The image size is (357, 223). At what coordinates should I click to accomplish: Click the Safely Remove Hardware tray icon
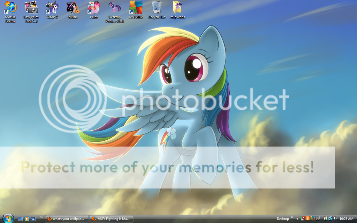(303, 219)
